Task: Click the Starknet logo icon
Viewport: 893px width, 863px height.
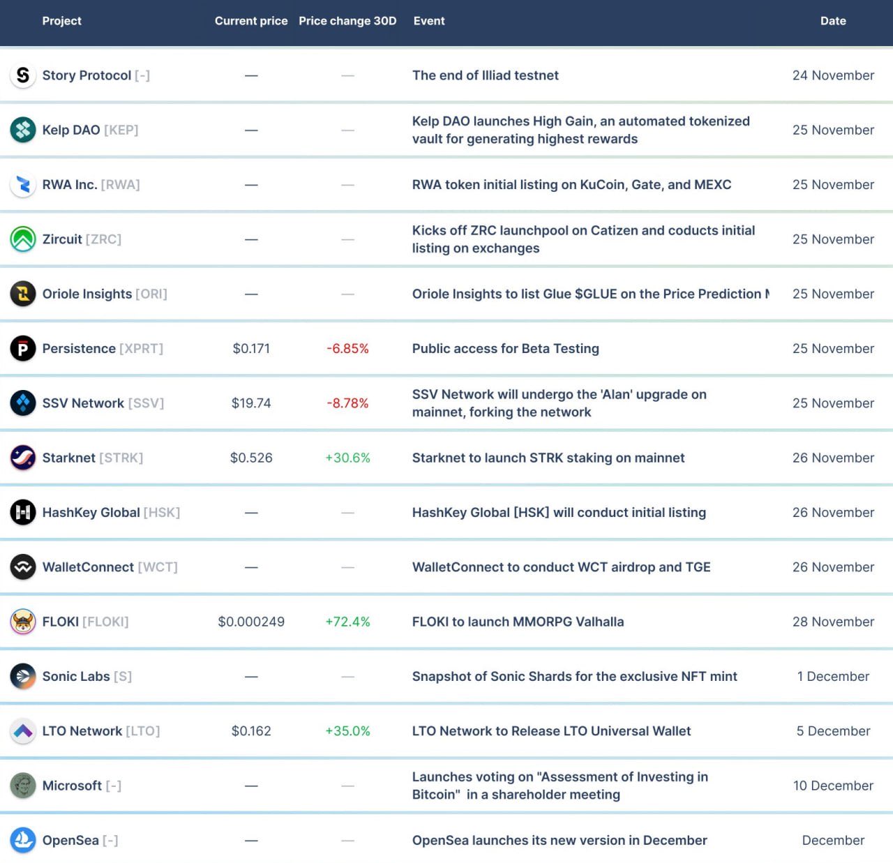Action: coord(23,458)
